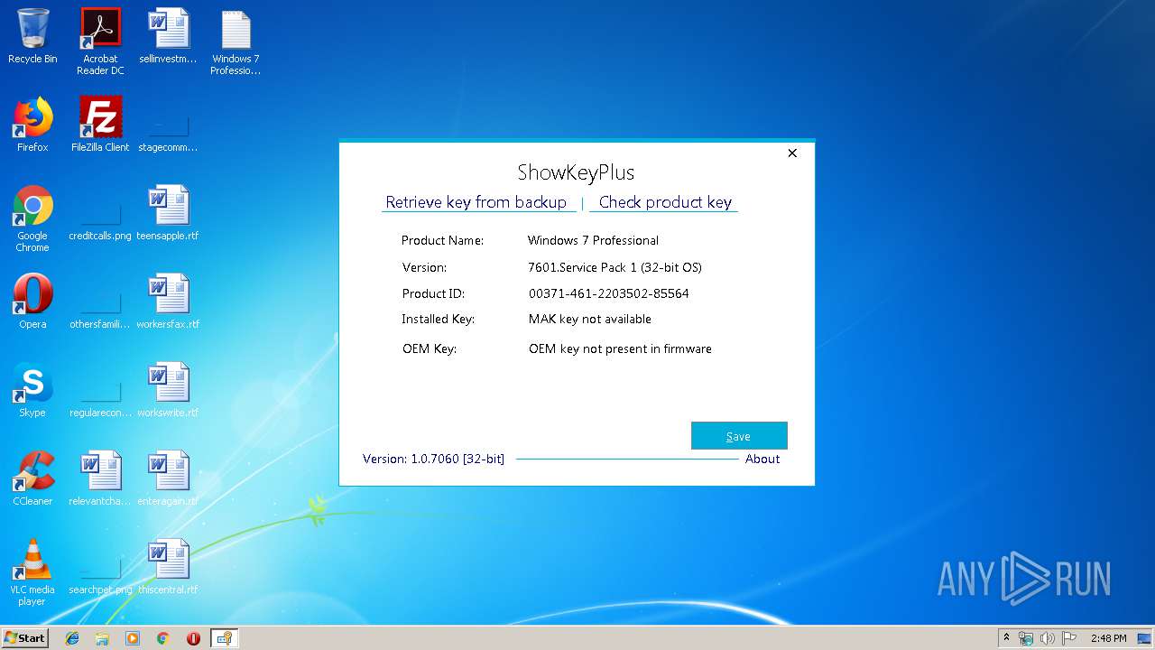
Task: Launch FileZilla Client shortcut
Action: (x=100, y=125)
